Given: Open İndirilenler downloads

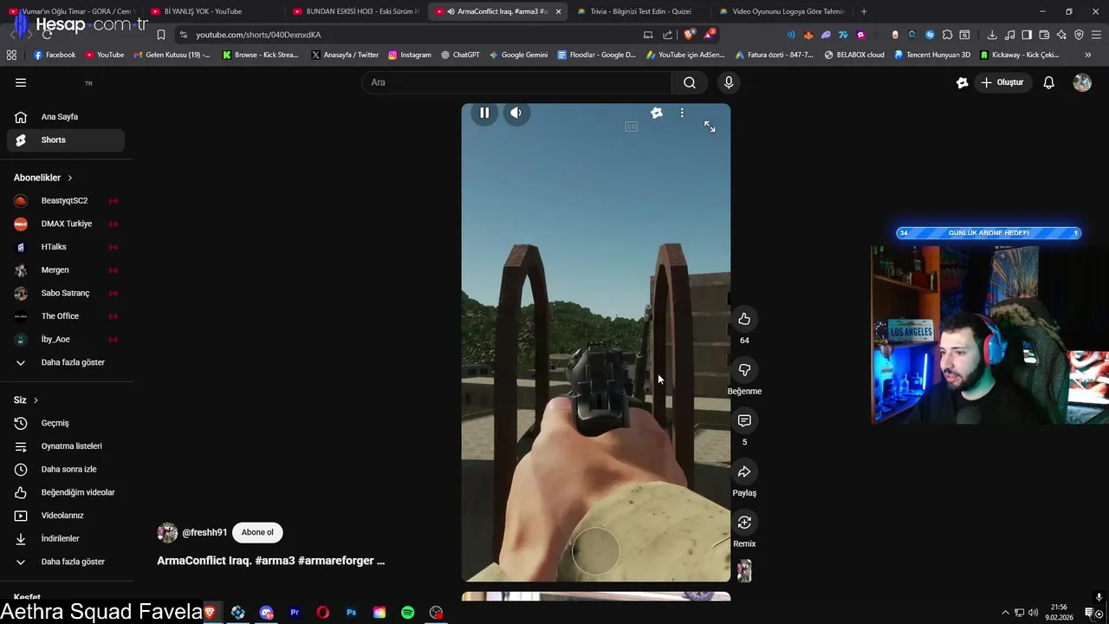Looking at the screenshot, I should click(66, 538).
